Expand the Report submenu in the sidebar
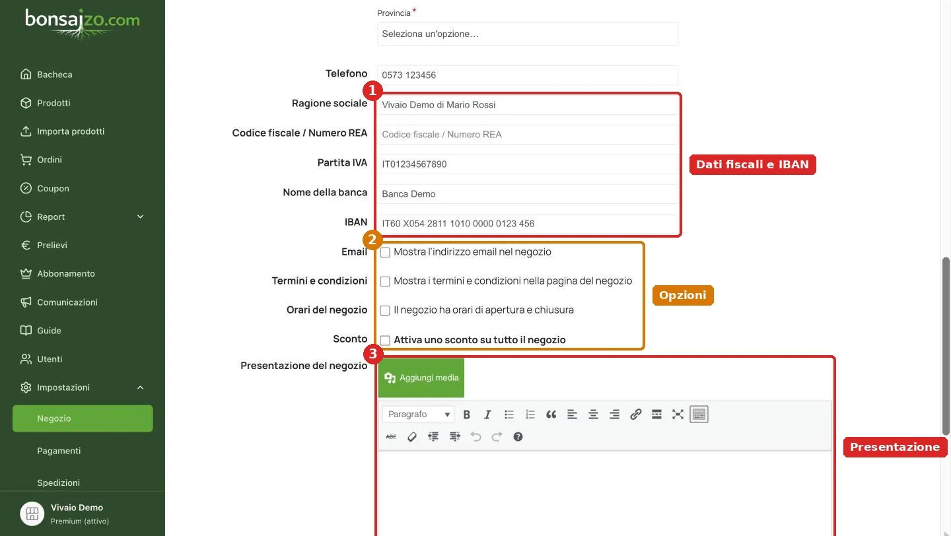 [140, 217]
